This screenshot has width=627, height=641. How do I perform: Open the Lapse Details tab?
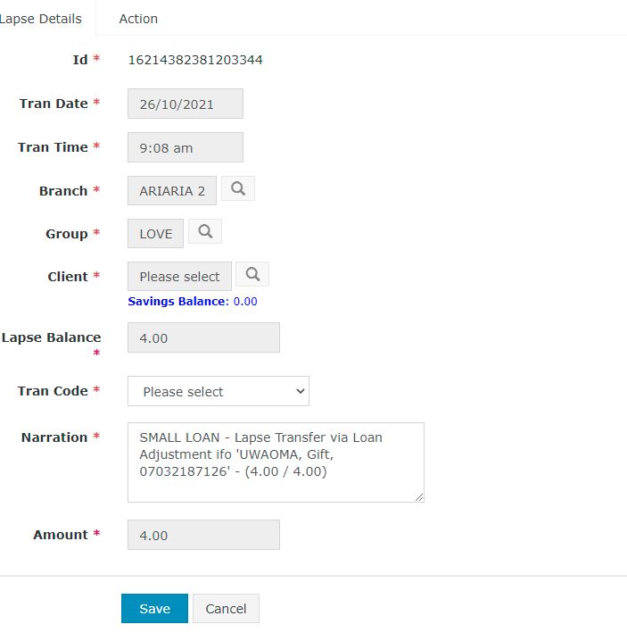point(41,19)
